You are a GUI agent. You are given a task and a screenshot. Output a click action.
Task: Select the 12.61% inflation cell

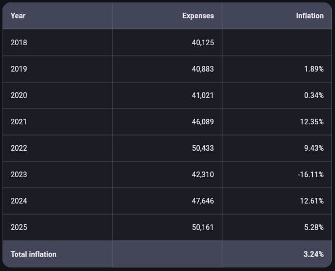[312, 201]
